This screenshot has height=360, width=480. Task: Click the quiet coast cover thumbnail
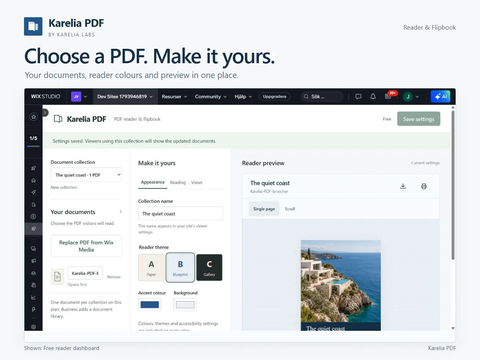tap(341, 285)
